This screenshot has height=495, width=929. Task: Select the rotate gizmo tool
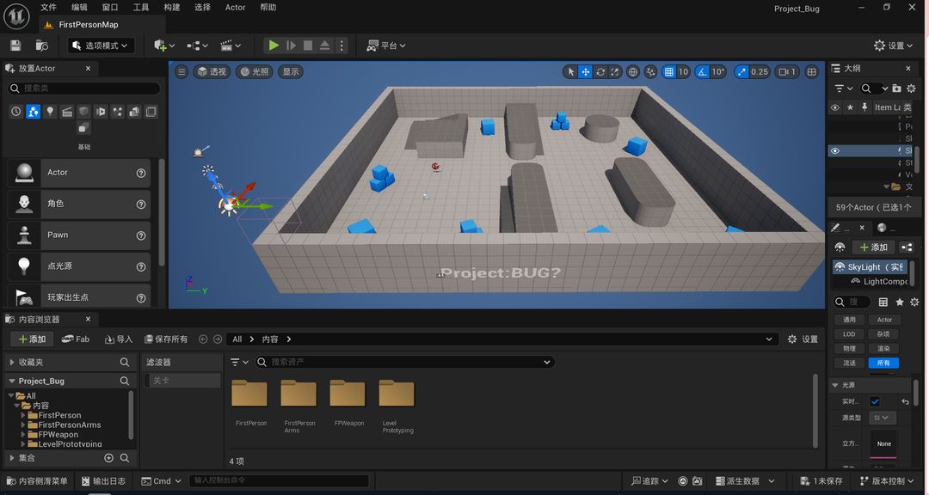[x=600, y=72]
